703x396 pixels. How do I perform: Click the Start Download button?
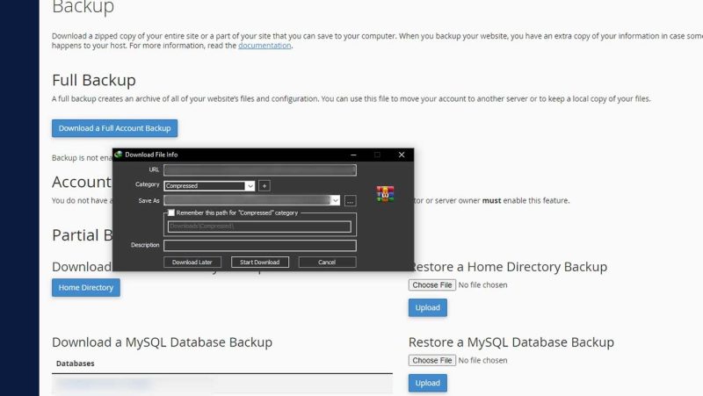coord(260,262)
